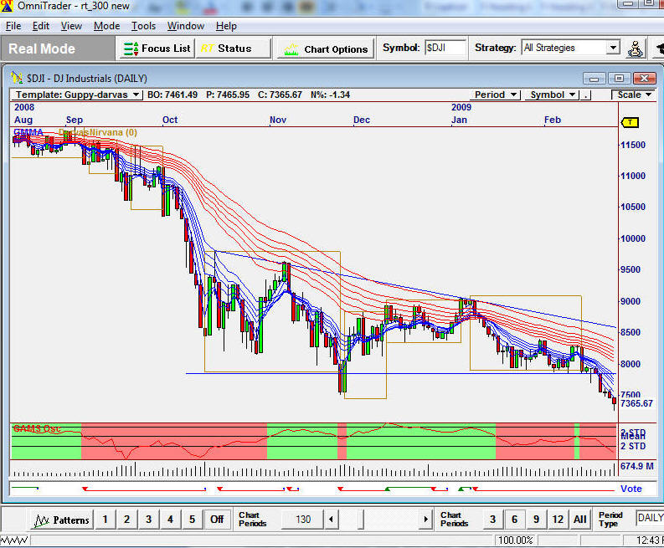Set chart periods to 6 months
Viewport: 664px width, 548px height.
[x=514, y=520]
